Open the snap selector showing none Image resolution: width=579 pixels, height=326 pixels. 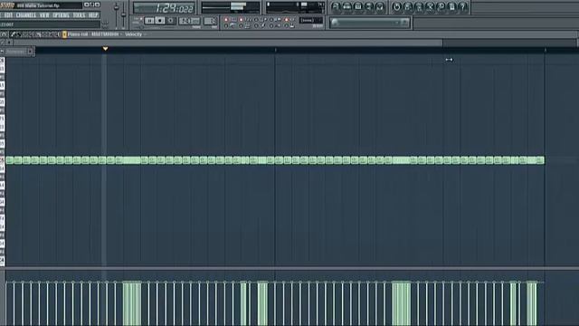coord(311,20)
